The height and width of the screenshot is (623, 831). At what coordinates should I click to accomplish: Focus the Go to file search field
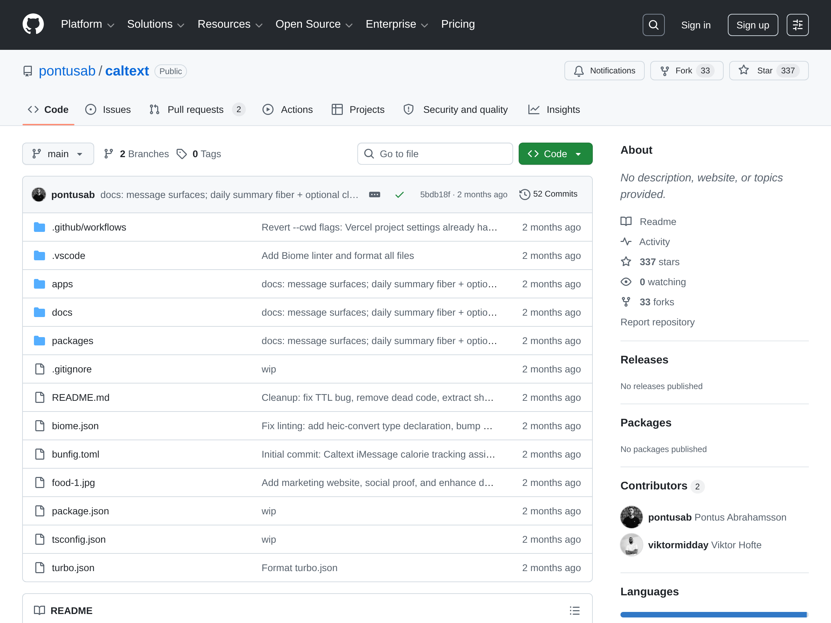click(x=435, y=154)
